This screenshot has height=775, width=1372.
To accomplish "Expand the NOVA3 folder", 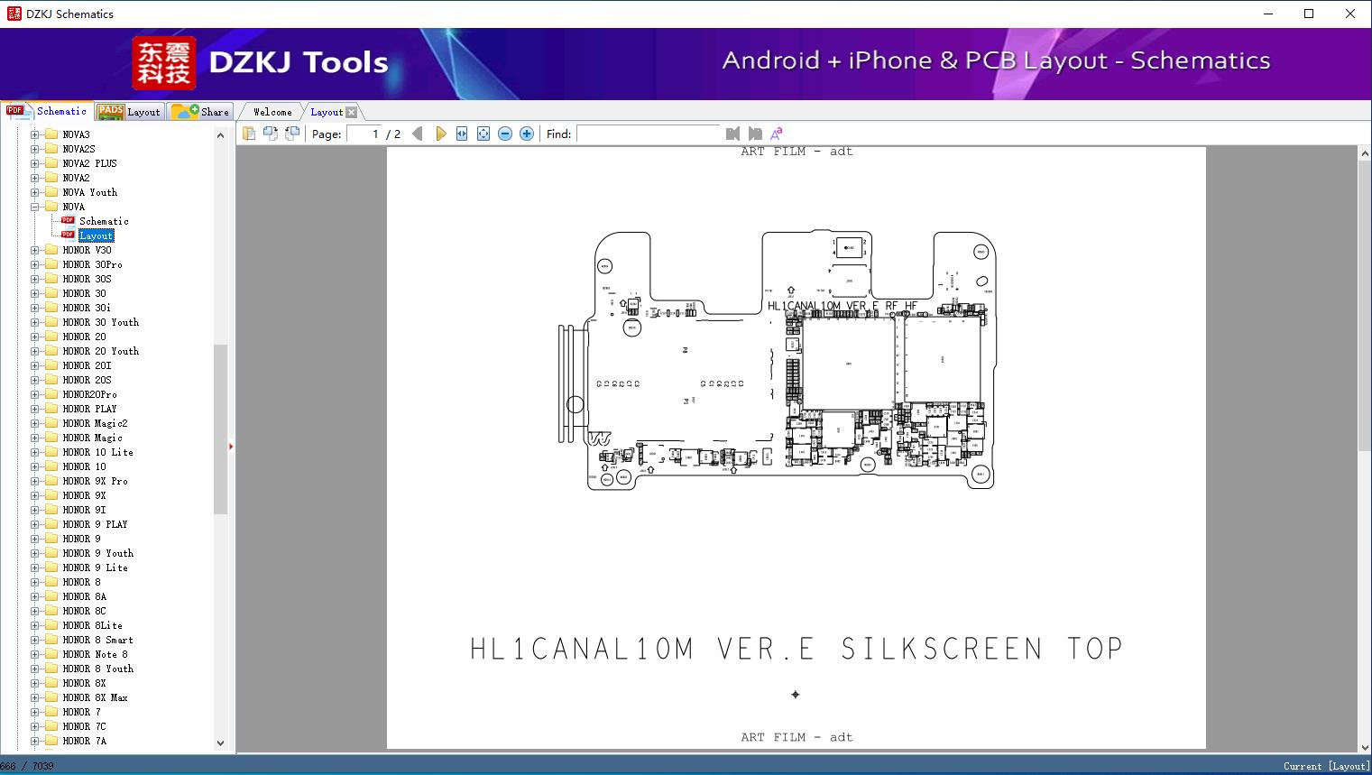I will coord(35,134).
